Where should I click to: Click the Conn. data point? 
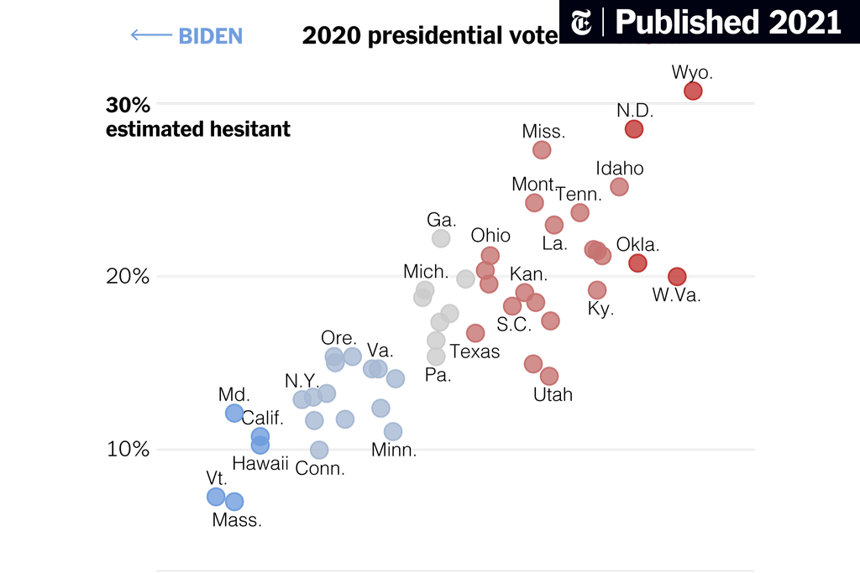319,451
